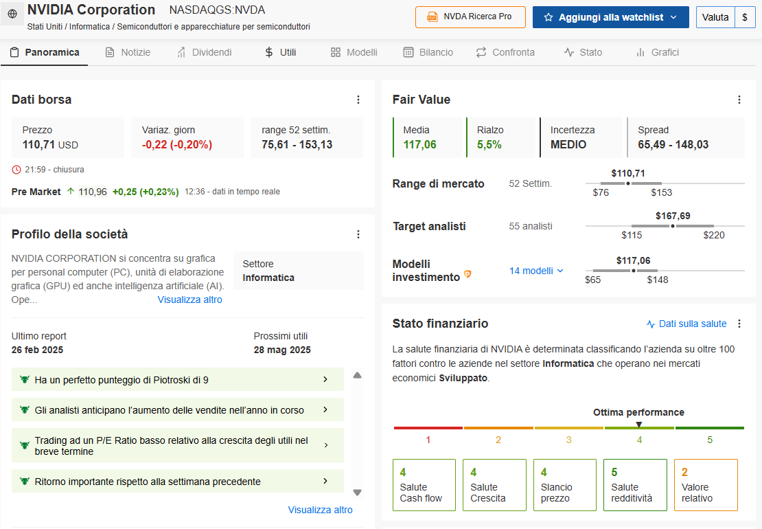
Task: Click the document icon on the Notizie tab
Action: point(110,52)
